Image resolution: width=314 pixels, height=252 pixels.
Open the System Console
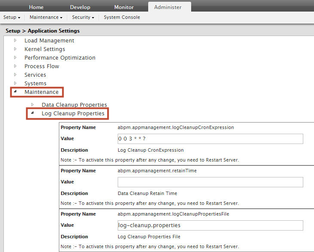(122, 17)
